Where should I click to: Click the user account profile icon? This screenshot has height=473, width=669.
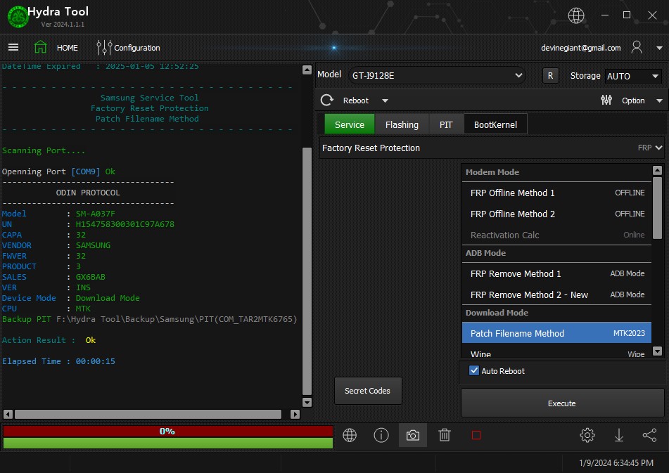coord(637,47)
